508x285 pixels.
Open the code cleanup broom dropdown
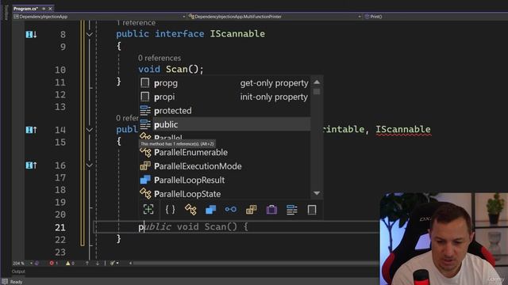[x=114, y=264]
